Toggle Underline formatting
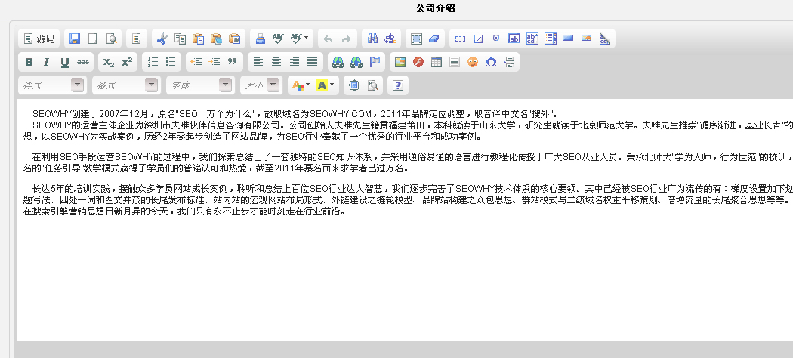793x358 pixels. pos(65,62)
